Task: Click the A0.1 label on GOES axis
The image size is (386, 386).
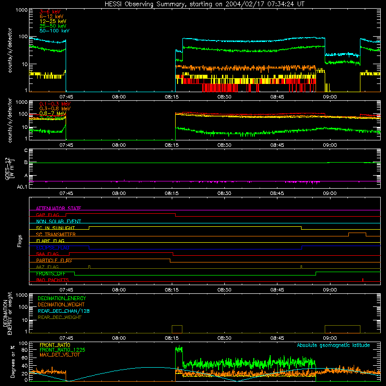Action: [x=22, y=187]
